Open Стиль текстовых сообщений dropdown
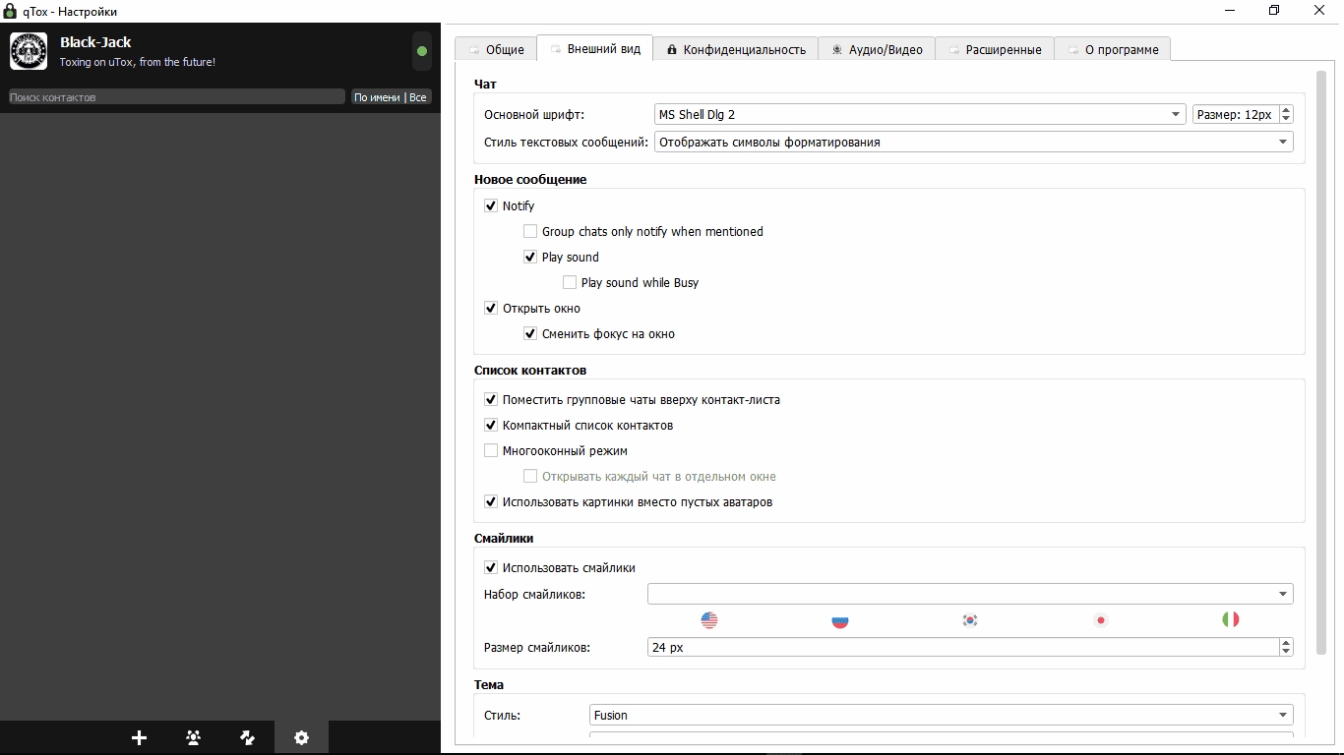The height and width of the screenshot is (755, 1344). pos(974,143)
